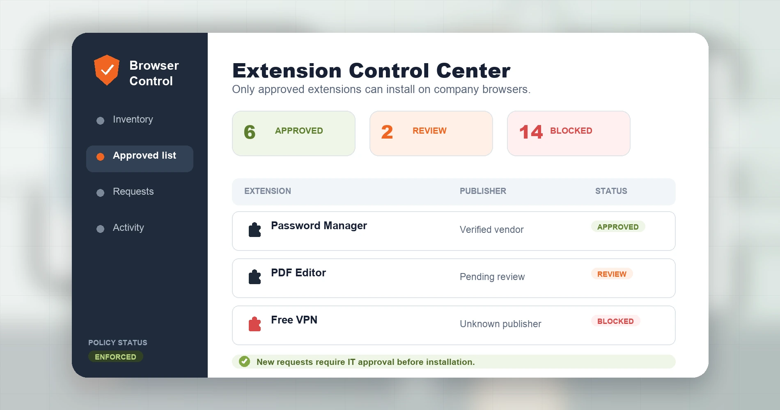Click the 'Only approved extensions' subtitle
The width and height of the screenshot is (780, 410).
(x=381, y=89)
